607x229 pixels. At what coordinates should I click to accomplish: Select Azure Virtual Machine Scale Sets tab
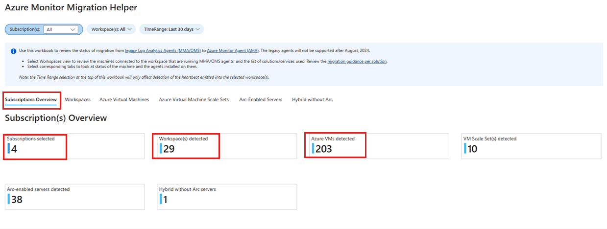194,99
